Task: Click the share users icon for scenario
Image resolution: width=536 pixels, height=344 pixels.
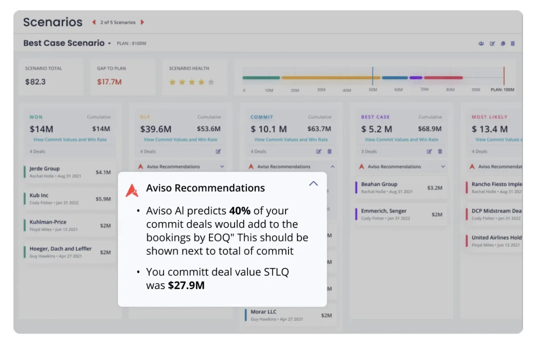Action: (481, 44)
